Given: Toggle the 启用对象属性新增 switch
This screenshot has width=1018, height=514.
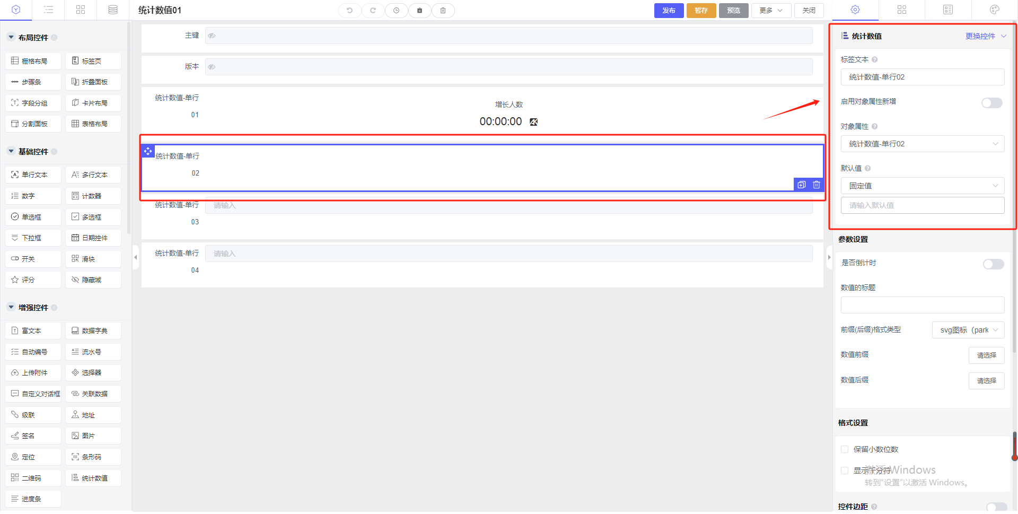Looking at the screenshot, I should tap(991, 103).
